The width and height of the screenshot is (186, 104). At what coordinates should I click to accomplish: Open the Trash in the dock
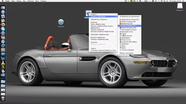click(3, 98)
